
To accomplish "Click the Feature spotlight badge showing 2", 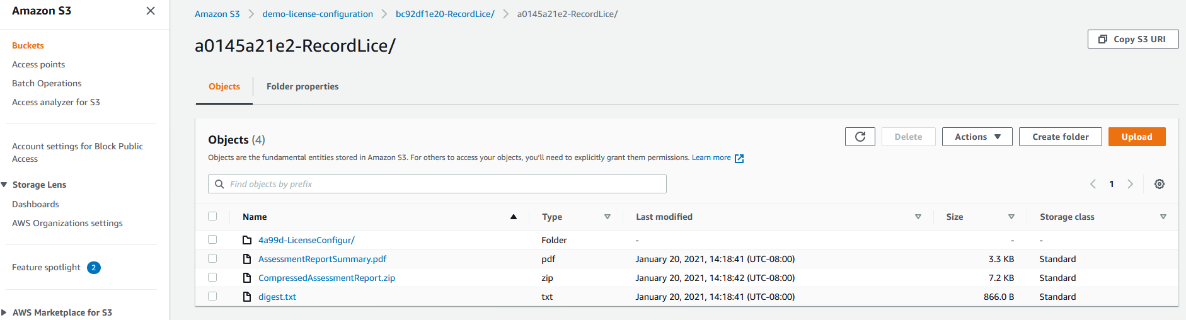I will (x=94, y=268).
